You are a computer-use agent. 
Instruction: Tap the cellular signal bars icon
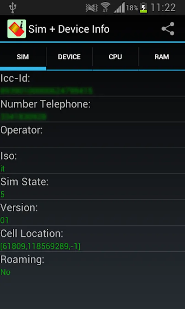pyautogui.click(x=119, y=8)
